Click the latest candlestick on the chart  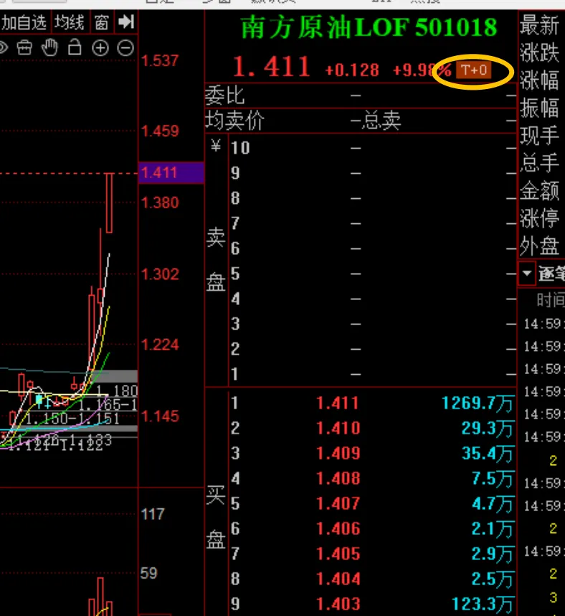[x=110, y=202]
